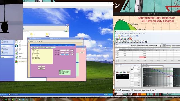Switch to the Near White Scale tab
Image resolution: width=180 pixels, height=101 pixels.
click(148, 90)
